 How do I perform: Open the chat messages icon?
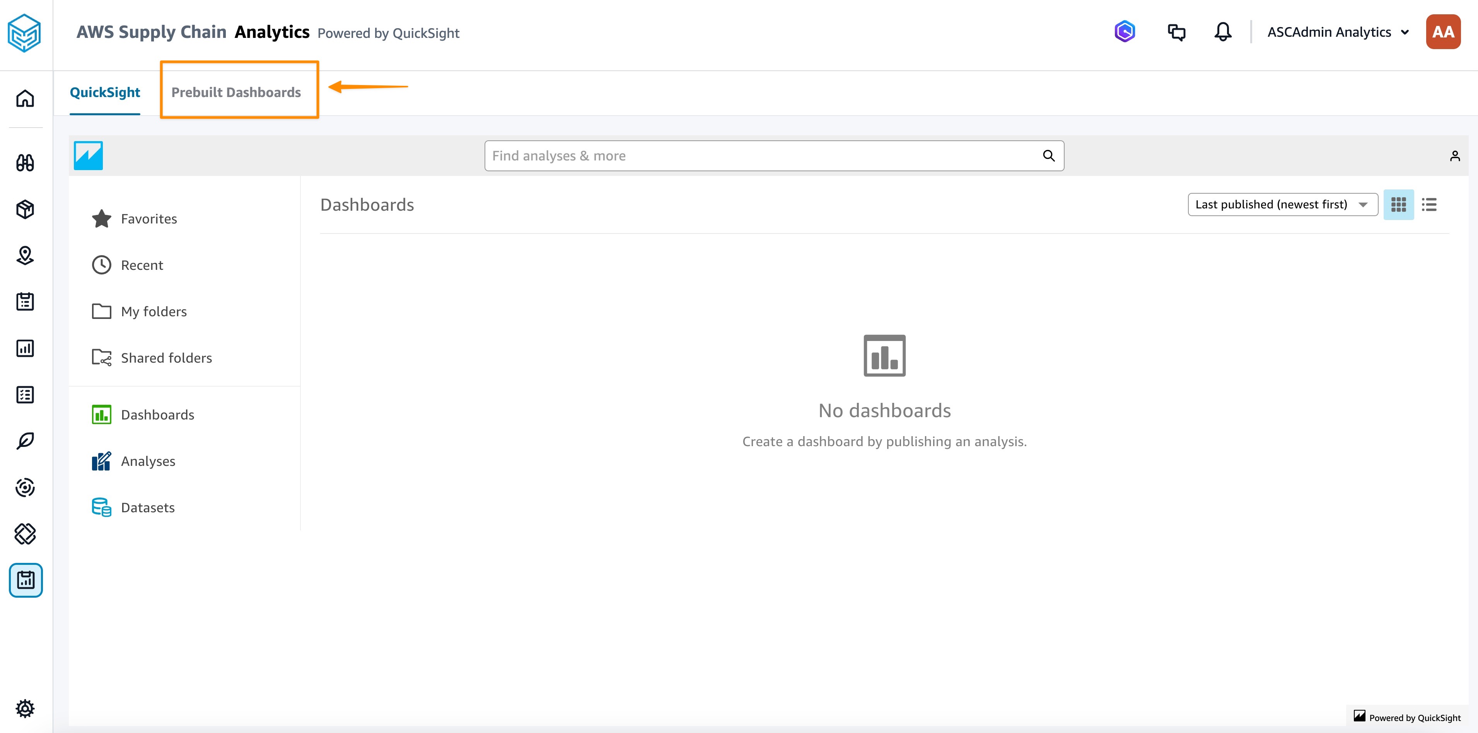[1177, 32]
